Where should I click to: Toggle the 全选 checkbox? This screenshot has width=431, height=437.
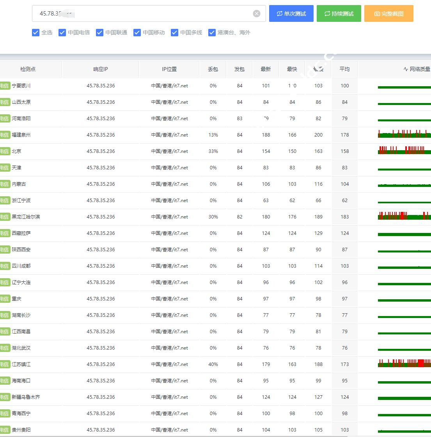point(36,32)
